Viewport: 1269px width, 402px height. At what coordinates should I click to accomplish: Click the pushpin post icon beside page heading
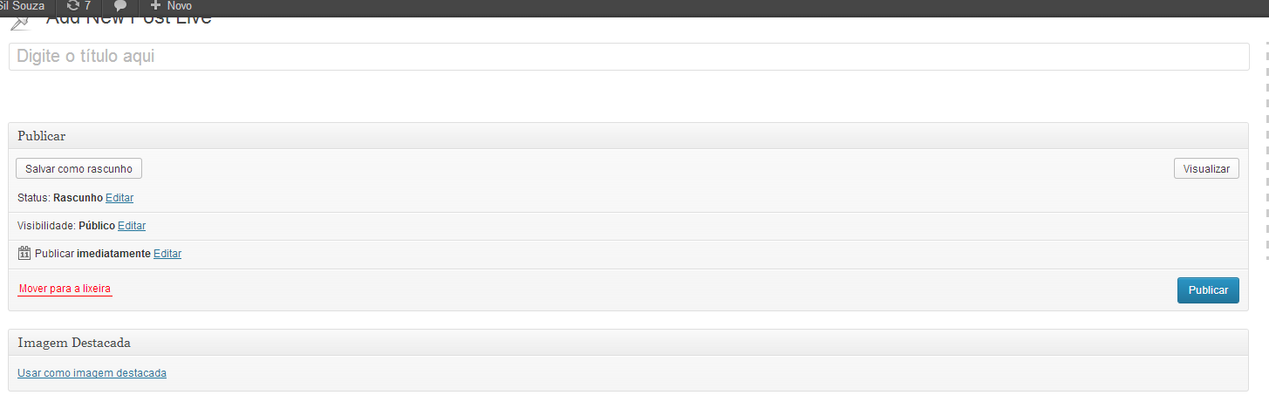point(20,23)
